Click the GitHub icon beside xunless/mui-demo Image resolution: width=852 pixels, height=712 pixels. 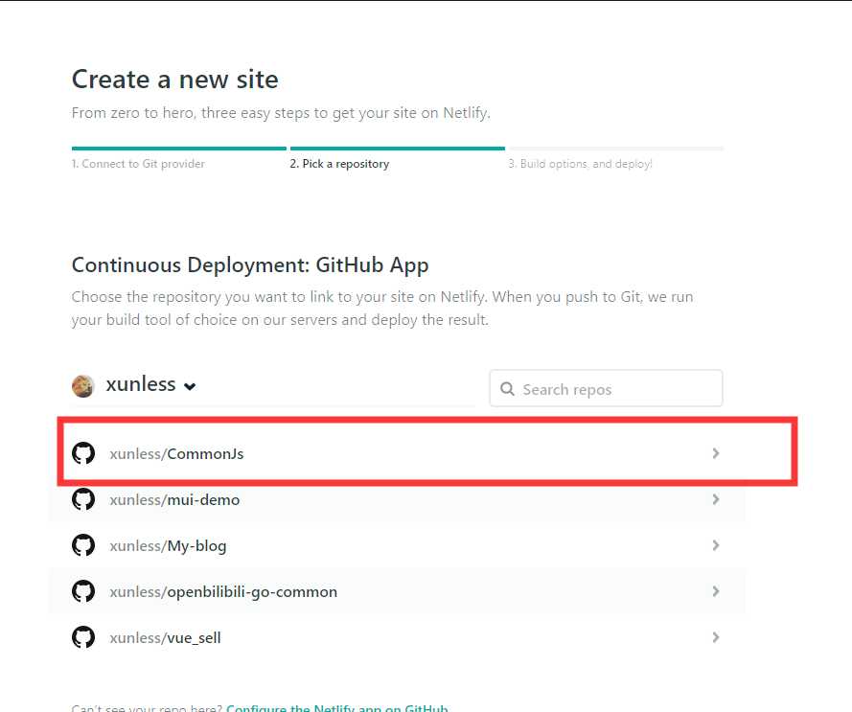coord(83,499)
